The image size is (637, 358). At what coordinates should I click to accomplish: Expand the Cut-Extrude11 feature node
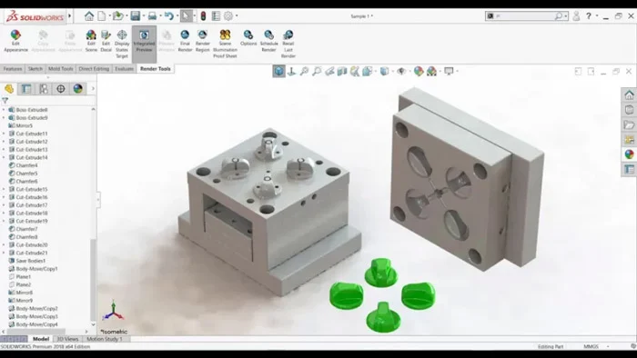point(4,134)
